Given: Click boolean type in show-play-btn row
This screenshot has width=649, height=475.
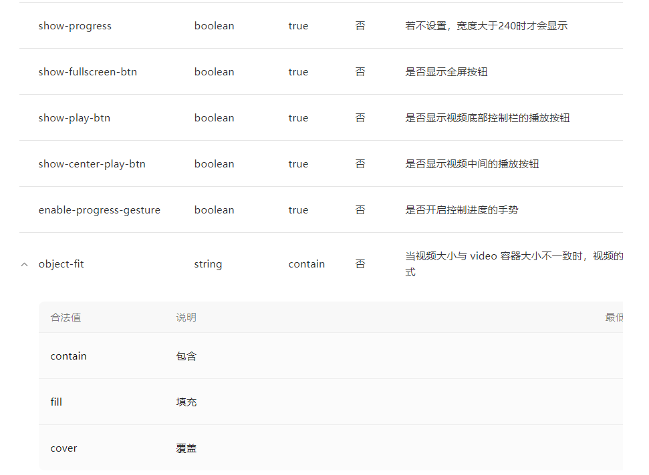Looking at the screenshot, I should pos(215,118).
